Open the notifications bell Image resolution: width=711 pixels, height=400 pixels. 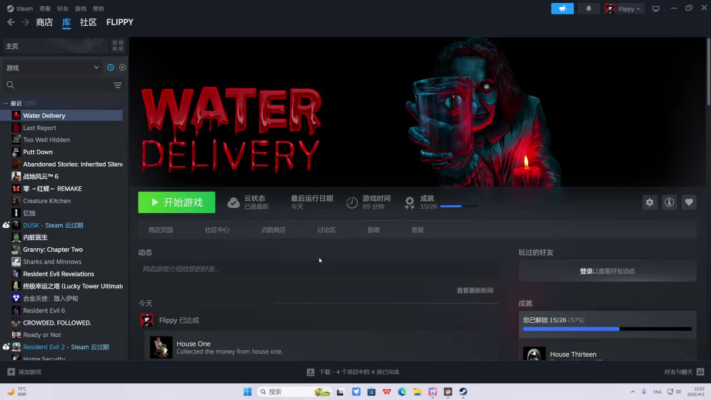pos(589,8)
